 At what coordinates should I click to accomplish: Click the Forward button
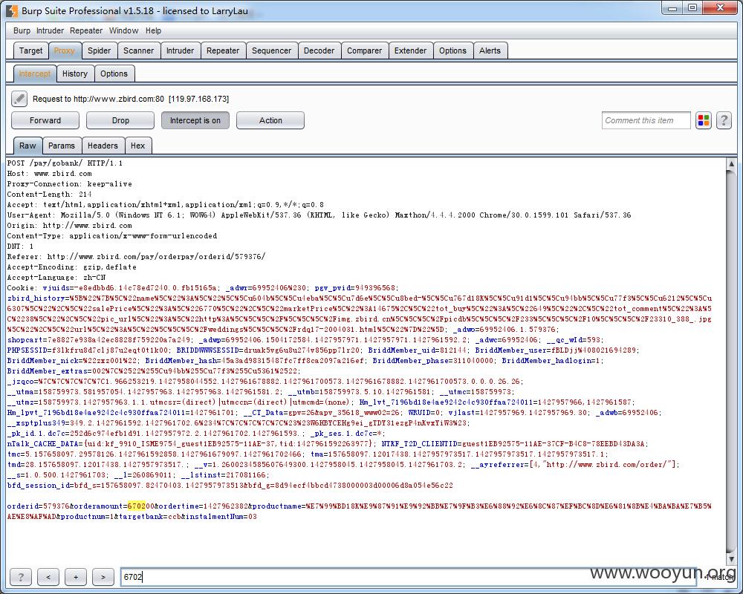[x=45, y=120]
